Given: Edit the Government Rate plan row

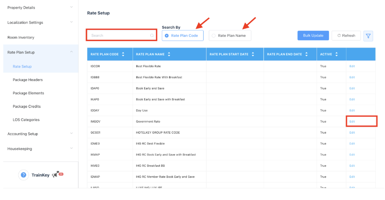Looking at the screenshot, I should [x=352, y=121].
